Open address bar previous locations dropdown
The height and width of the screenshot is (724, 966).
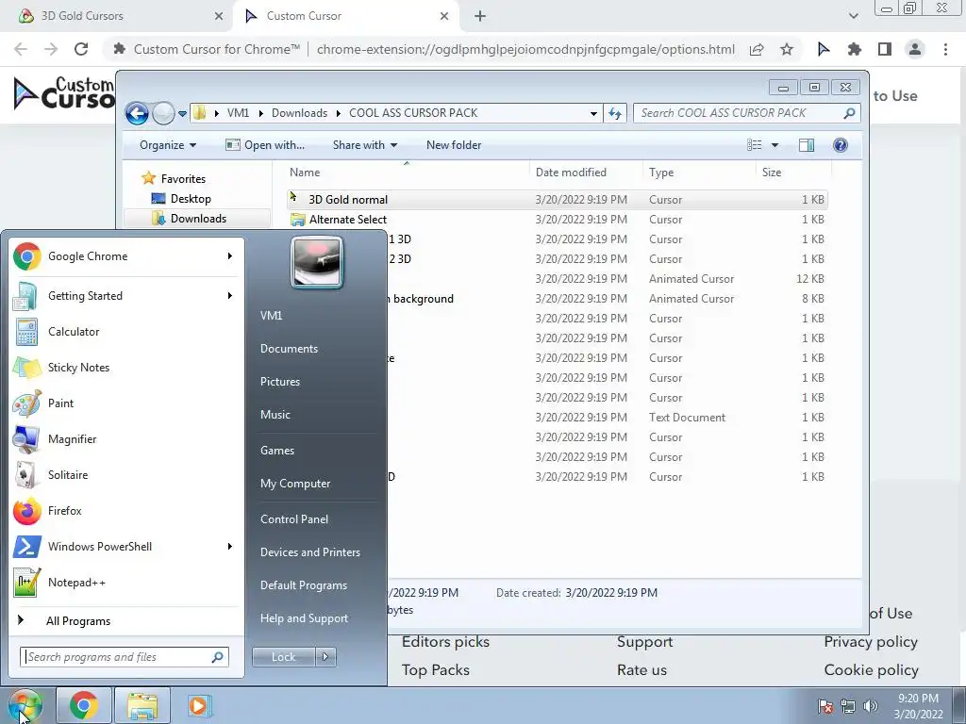pos(593,113)
